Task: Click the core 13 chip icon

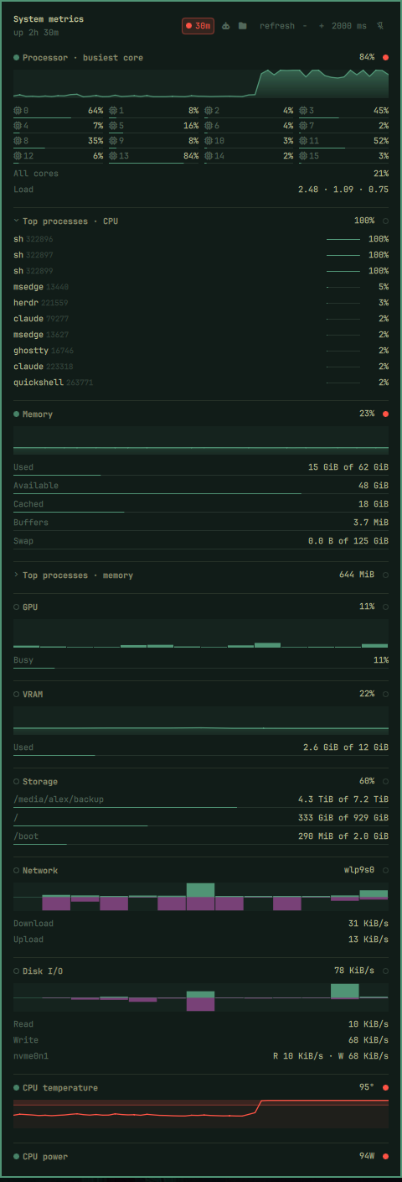Action: (113, 156)
